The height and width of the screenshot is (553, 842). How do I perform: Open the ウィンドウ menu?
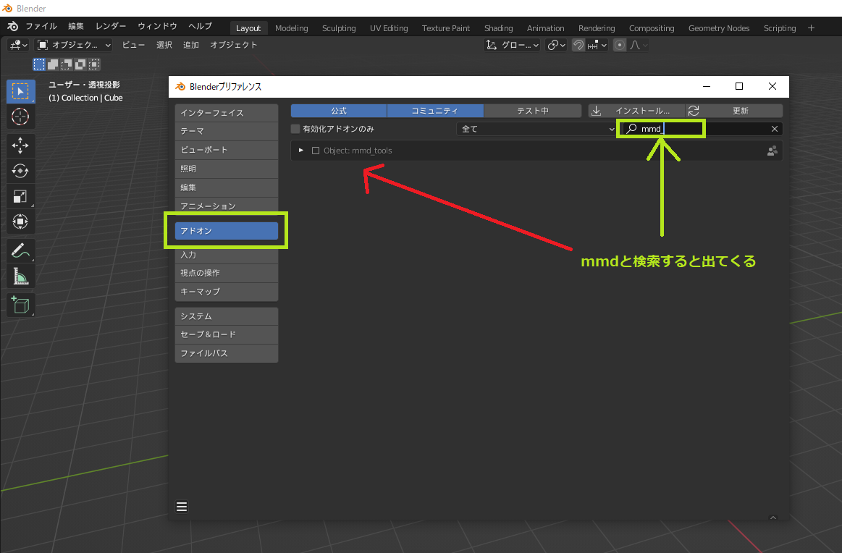(157, 26)
